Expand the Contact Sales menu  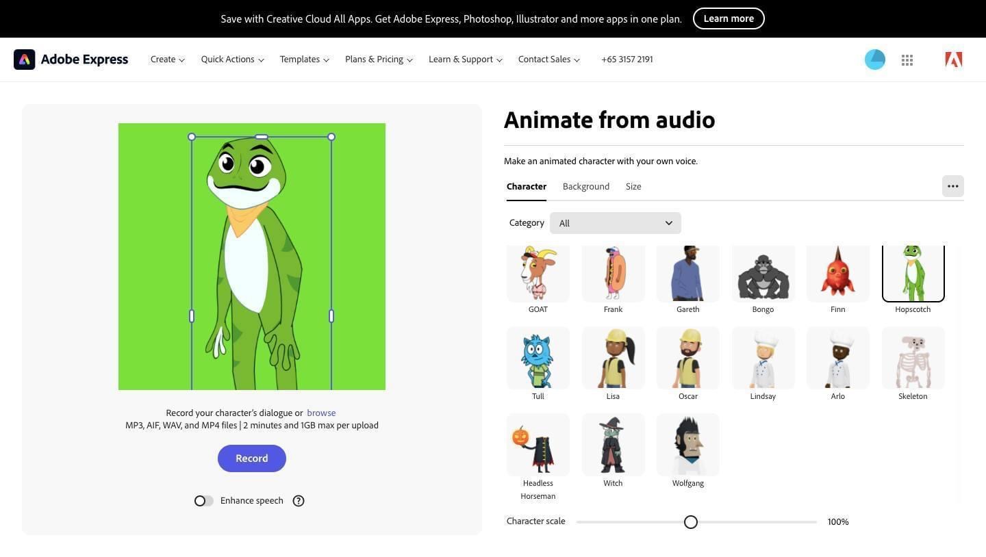pyautogui.click(x=549, y=60)
